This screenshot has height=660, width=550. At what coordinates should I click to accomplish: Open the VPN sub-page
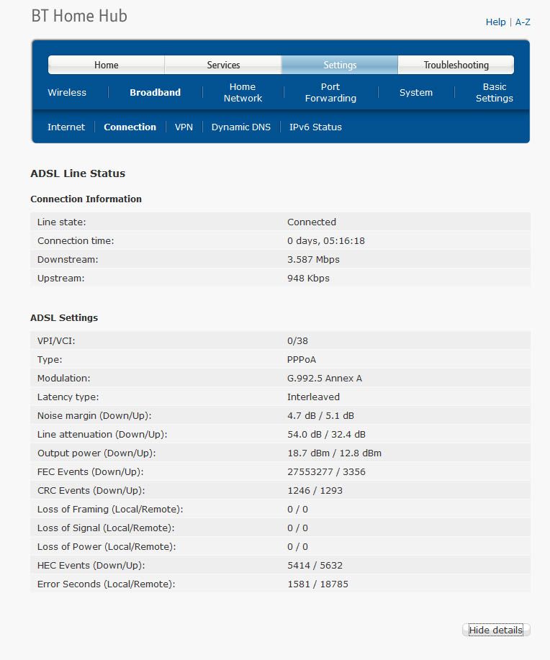(184, 127)
